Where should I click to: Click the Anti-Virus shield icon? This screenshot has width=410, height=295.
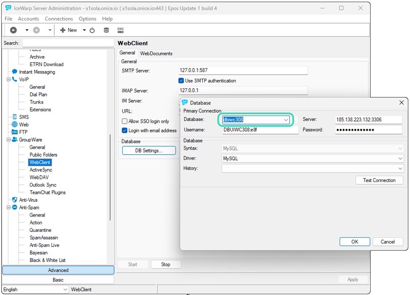pyautogui.click(x=15, y=200)
